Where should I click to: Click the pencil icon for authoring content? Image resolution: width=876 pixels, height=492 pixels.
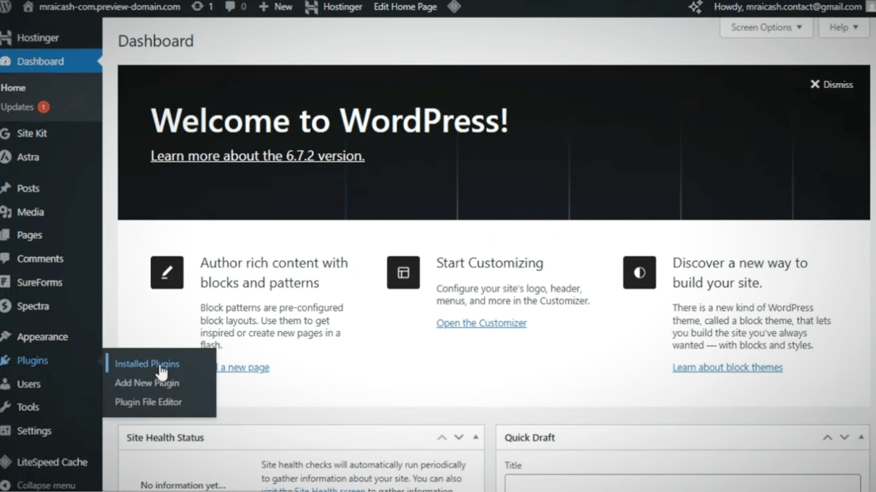tap(167, 272)
